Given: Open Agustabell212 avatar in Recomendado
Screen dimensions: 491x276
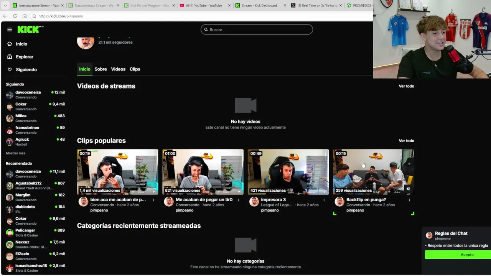Looking at the screenshot, I should coord(10,186).
